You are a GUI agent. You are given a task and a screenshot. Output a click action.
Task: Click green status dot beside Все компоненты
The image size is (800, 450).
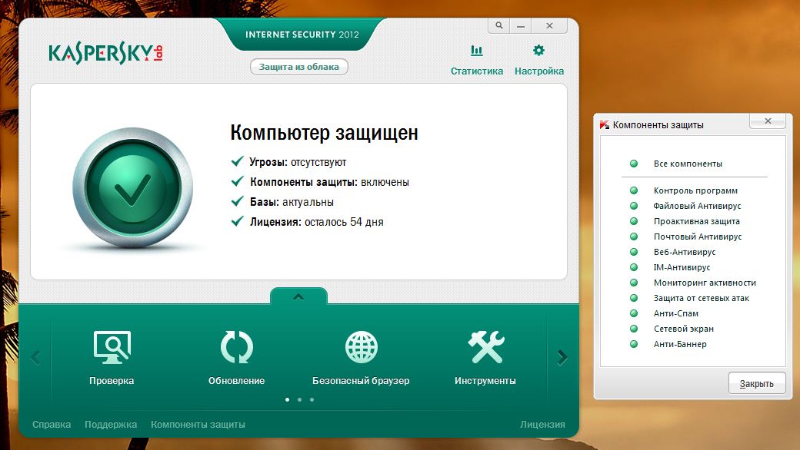coord(634,164)
